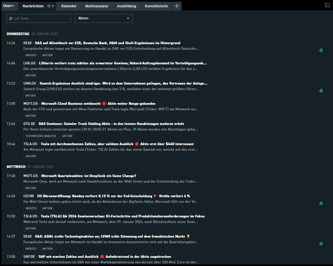Image resolution: width=333 pixels, height=266 pixels.
Task: Click the lock icon on US Börseneröffnung row
Action: tap(321, 203)
